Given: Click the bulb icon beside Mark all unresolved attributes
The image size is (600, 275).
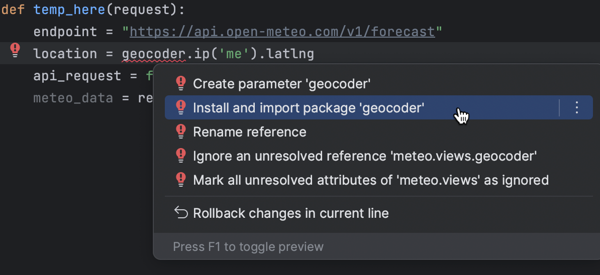Looking at the screenshot, I should point(181,180).
